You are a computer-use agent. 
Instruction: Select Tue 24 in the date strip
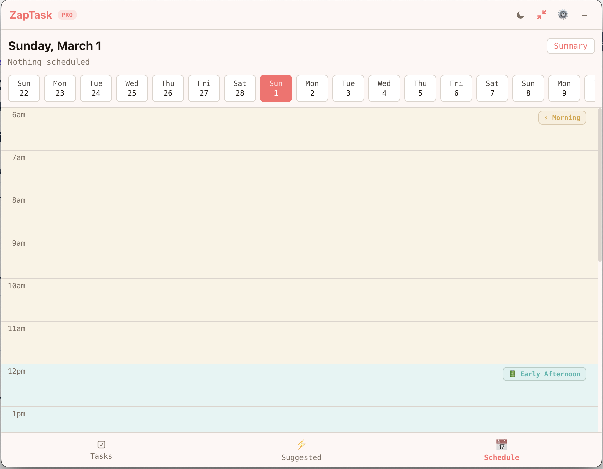point(96,88)
